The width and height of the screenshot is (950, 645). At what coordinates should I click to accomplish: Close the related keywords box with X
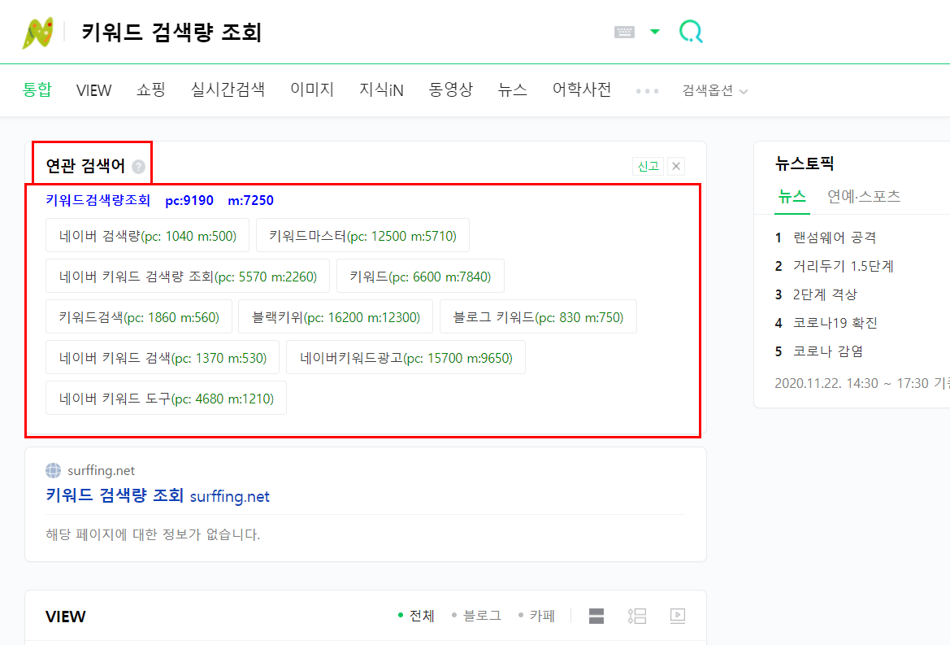coord(676,166)
